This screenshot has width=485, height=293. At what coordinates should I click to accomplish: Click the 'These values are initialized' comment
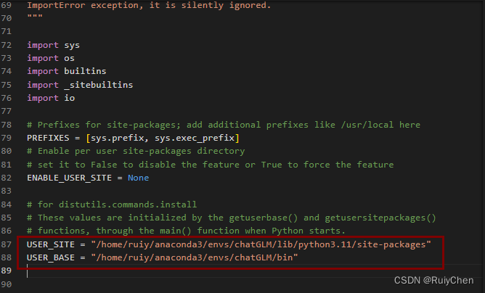pyautogui.click(x=232, y=218)
